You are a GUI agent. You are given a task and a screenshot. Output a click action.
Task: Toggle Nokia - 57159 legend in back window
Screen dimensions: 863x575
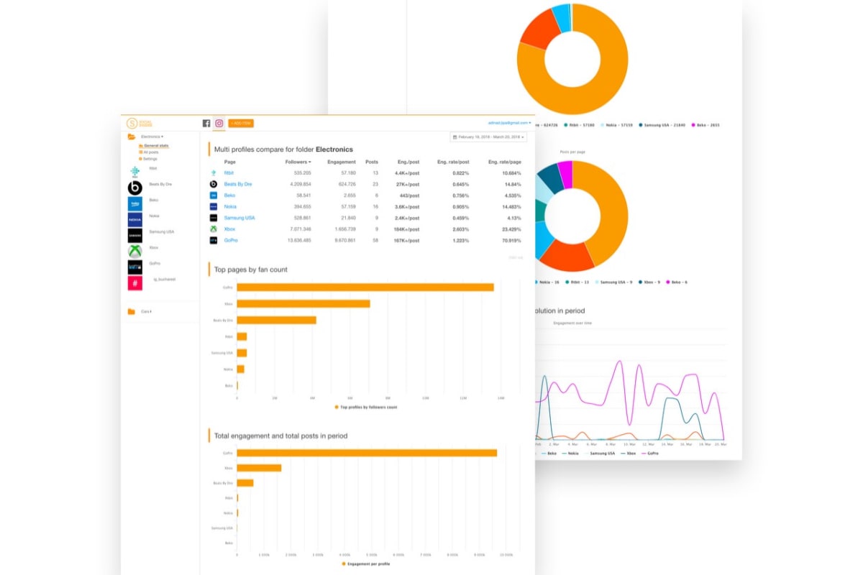point(618,125)
